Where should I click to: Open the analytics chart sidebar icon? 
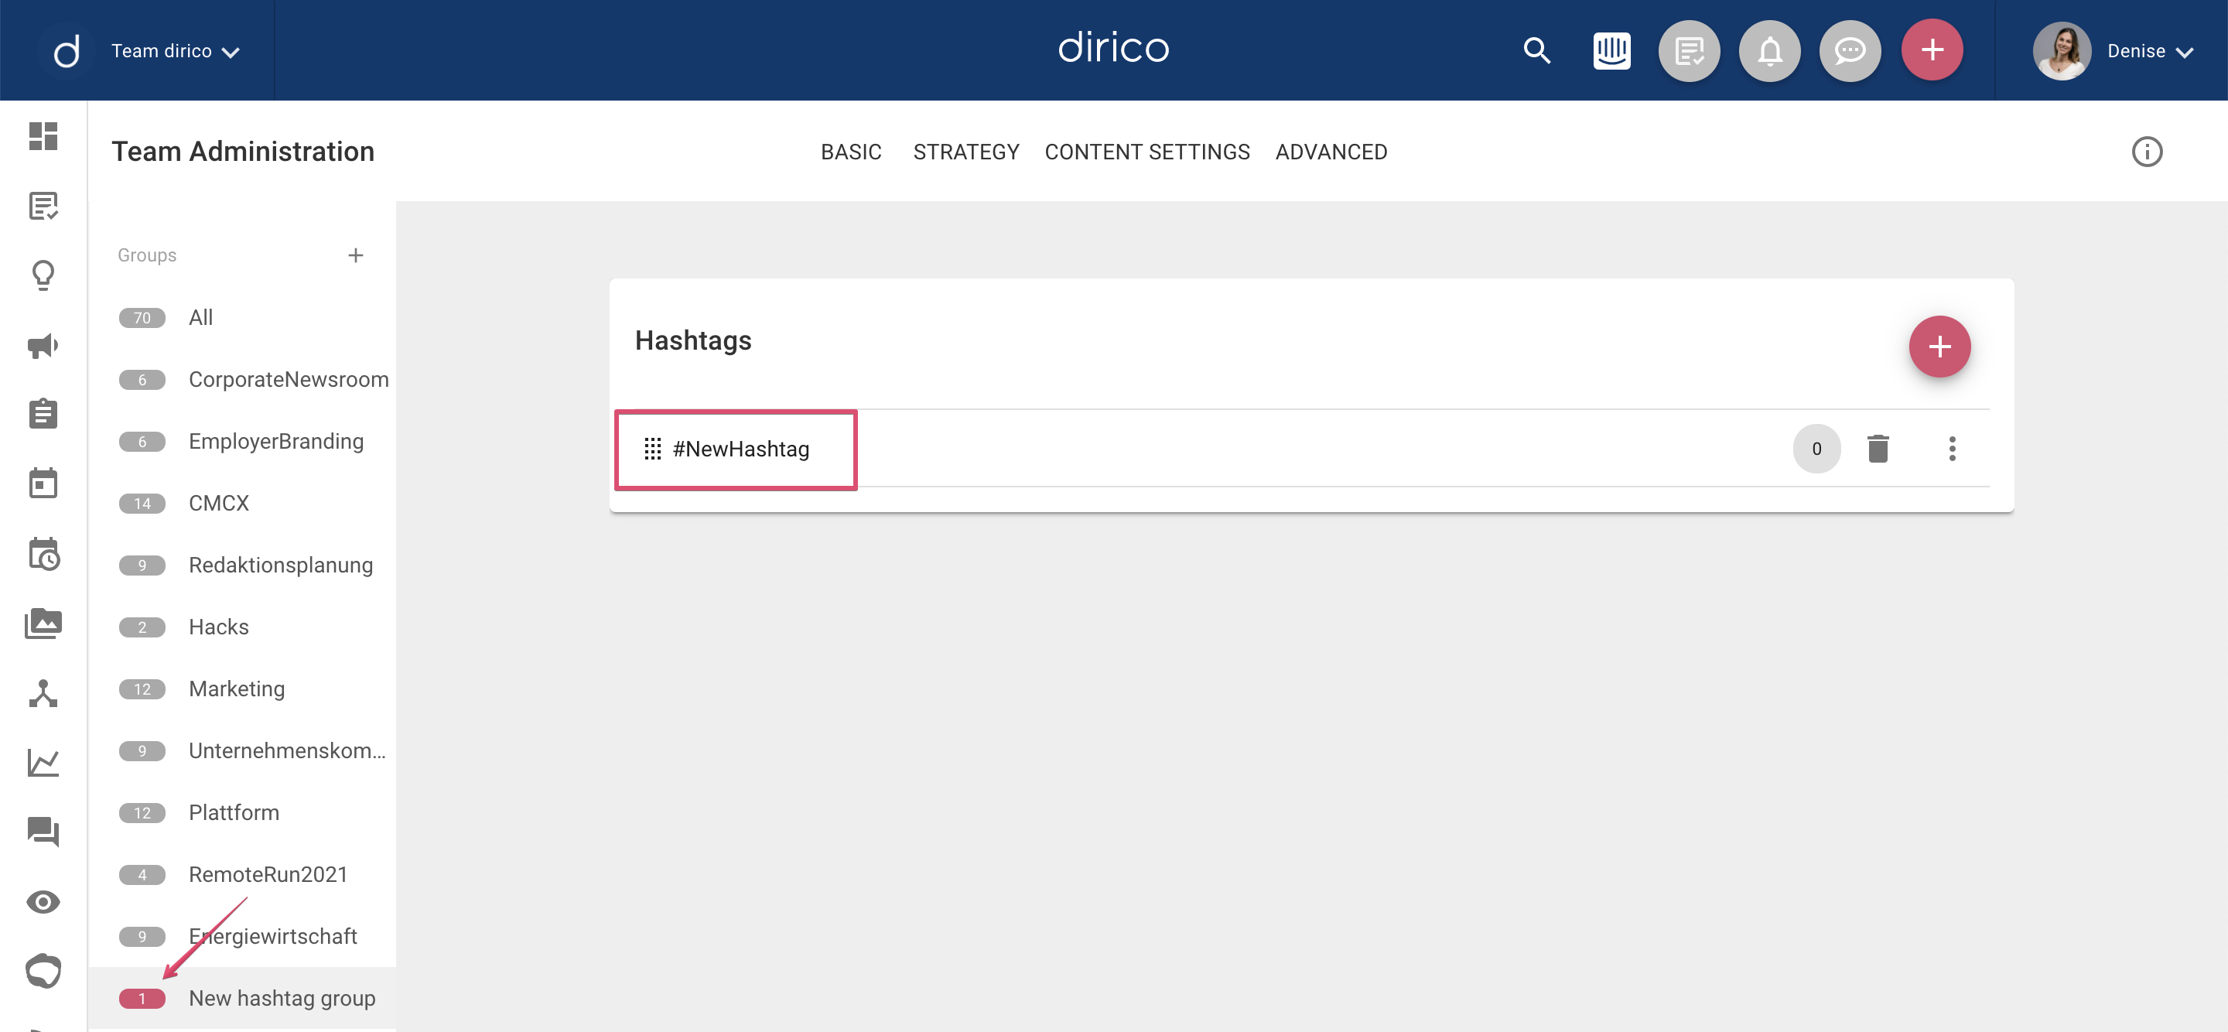[43, 762]
